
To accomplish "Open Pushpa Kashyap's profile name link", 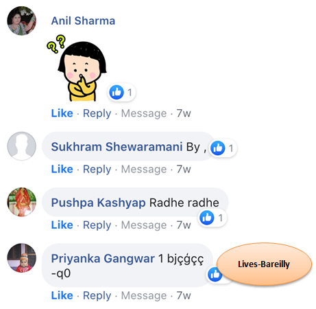I will (x=98, y=203).
